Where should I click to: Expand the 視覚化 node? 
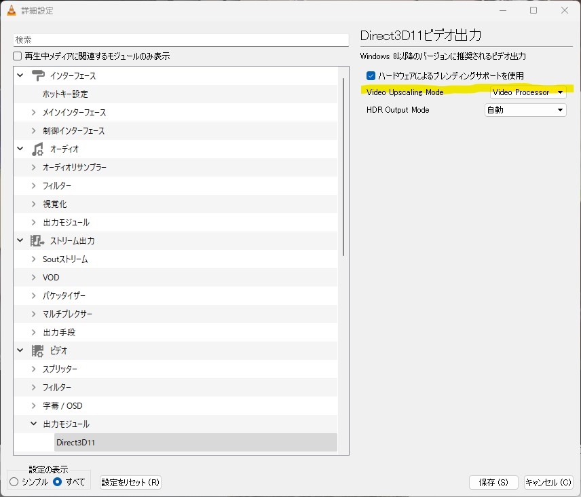pos(34,204)
